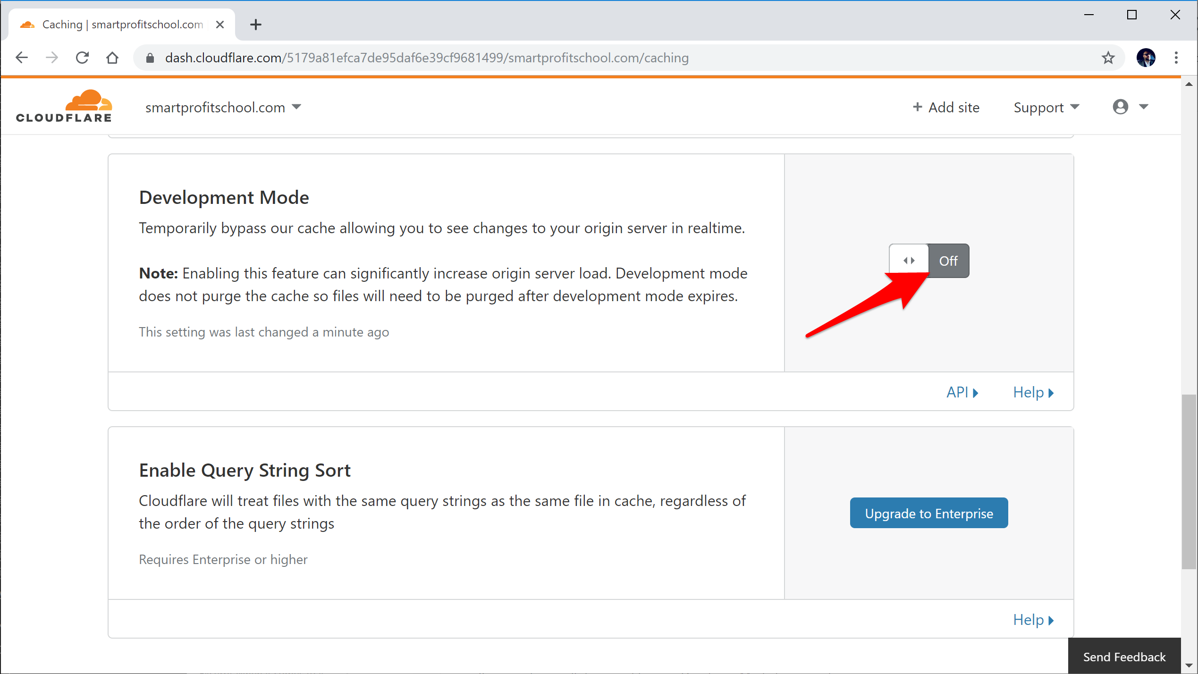Click the browser forward arrow
The width and height of the screenshot is (1198, 674).
pos(52,58)
